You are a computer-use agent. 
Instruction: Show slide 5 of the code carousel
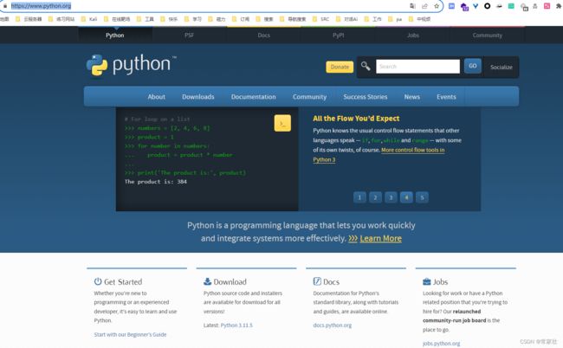(423, 197)
